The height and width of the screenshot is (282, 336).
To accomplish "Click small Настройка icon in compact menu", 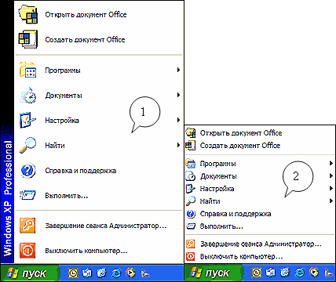I will coord(191,189).
